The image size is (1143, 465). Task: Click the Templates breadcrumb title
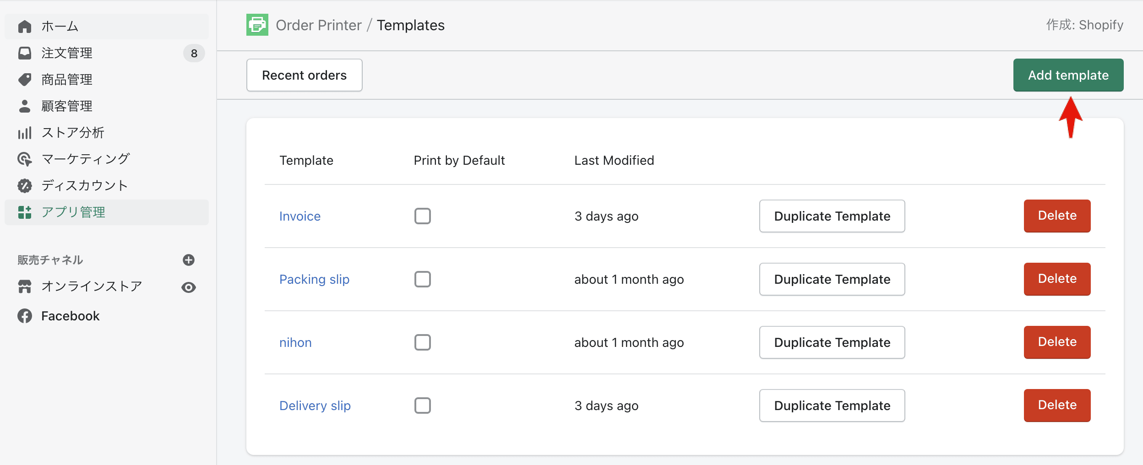coord(411,25)
